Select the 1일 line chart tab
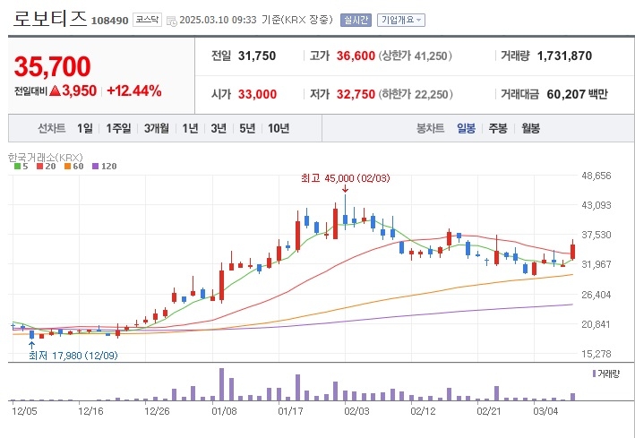The width and height of the screenshot is (635, 438). [x=85, y=128]
